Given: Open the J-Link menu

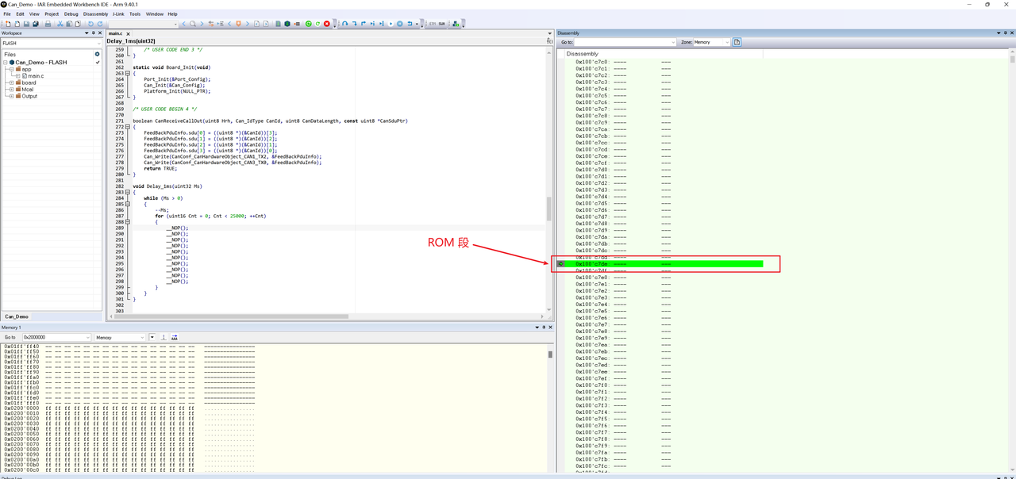Looking at the screenshot, I should coord(118,13).
